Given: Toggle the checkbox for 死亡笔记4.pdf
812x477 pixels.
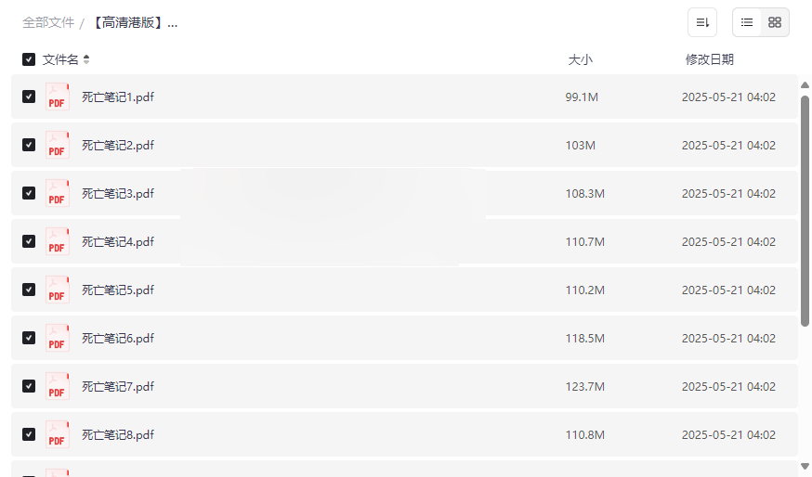Looking at the screenshot, I should coord(29,241).
